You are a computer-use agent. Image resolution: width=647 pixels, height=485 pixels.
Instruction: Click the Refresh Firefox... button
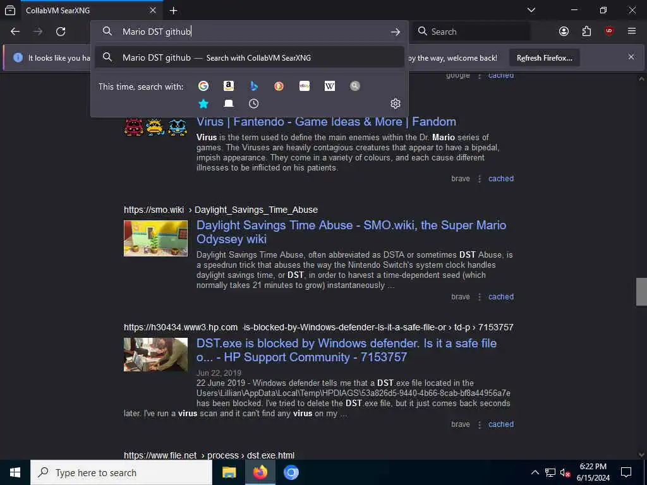[x=545, y=58]
